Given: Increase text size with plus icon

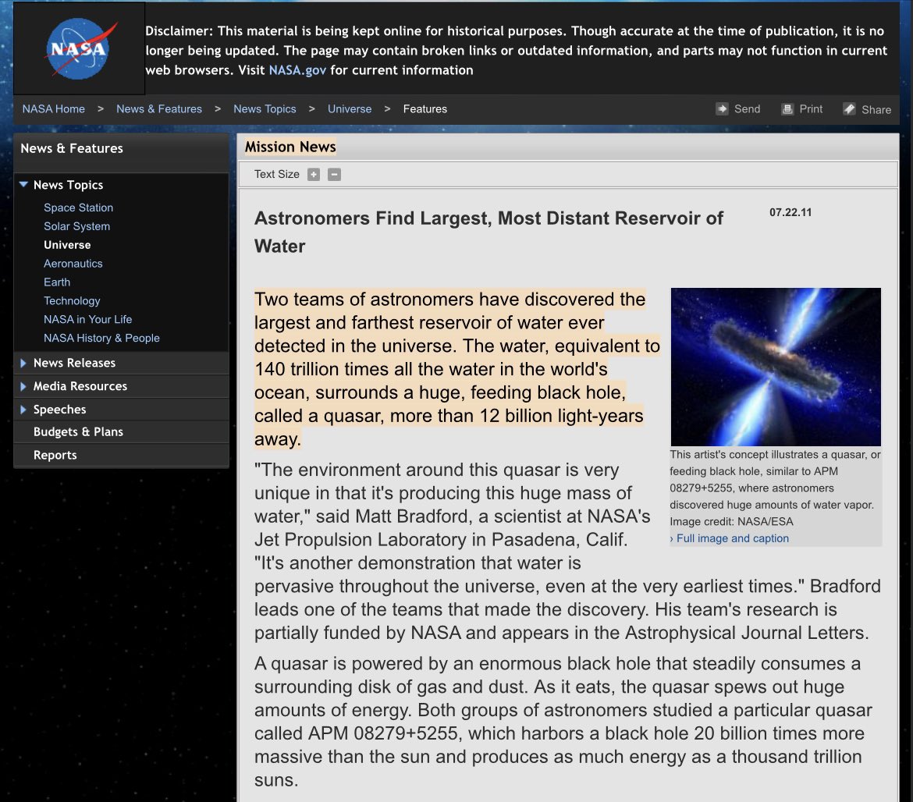Looking at the screenshot, I should pyautogui.click(x=314, y=175).
